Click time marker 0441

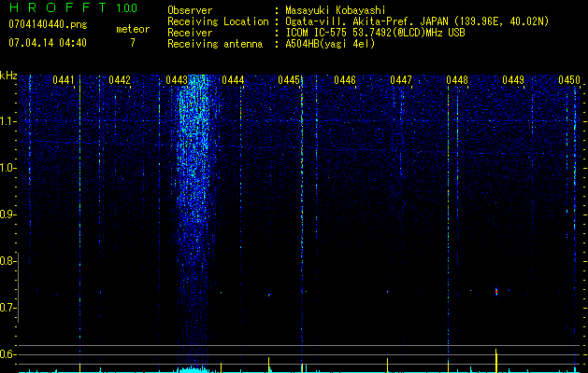pos(64,80)
